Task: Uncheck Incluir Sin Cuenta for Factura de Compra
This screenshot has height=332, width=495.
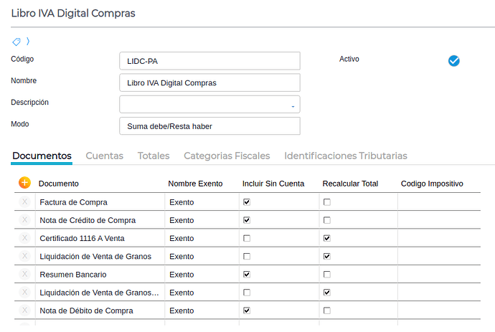Action: [247, 202]
